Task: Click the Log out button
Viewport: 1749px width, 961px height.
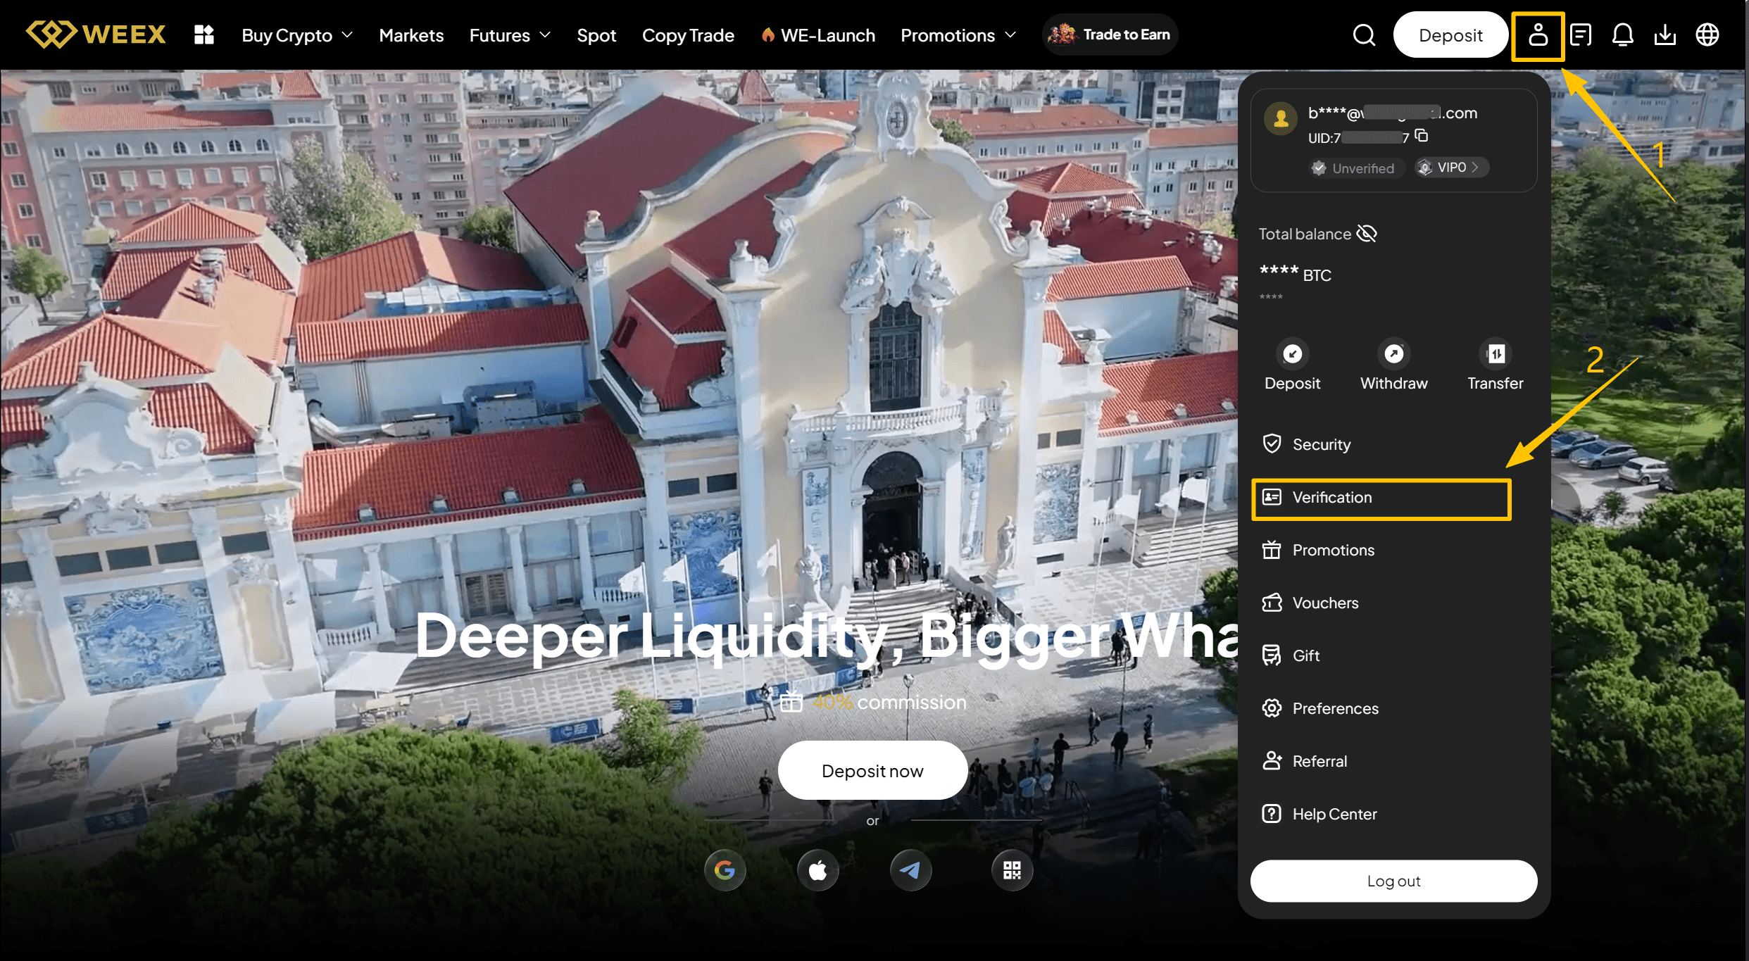Action: tap(1393, 881)
